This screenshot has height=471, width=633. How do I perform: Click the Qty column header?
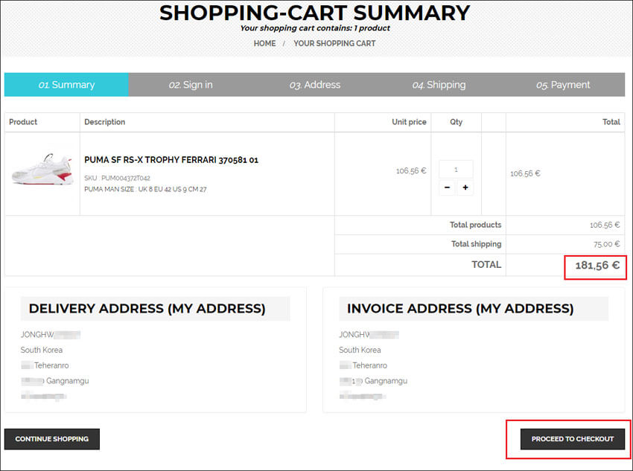[457, 122]
